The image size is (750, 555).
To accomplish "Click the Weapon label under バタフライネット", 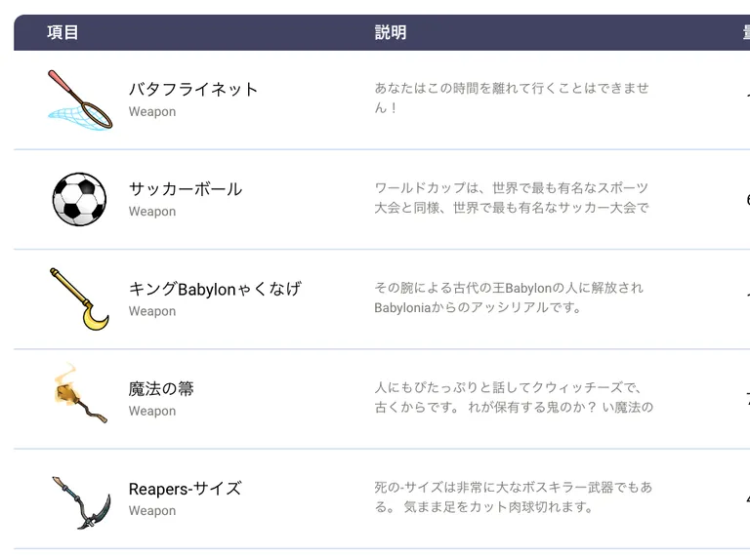I will point(152,112).
